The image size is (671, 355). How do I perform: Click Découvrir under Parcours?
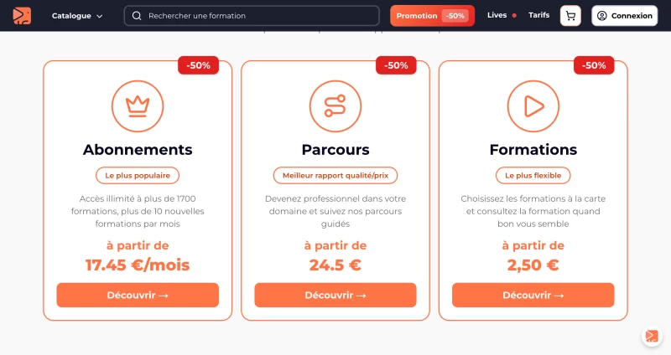coord(335,296)
